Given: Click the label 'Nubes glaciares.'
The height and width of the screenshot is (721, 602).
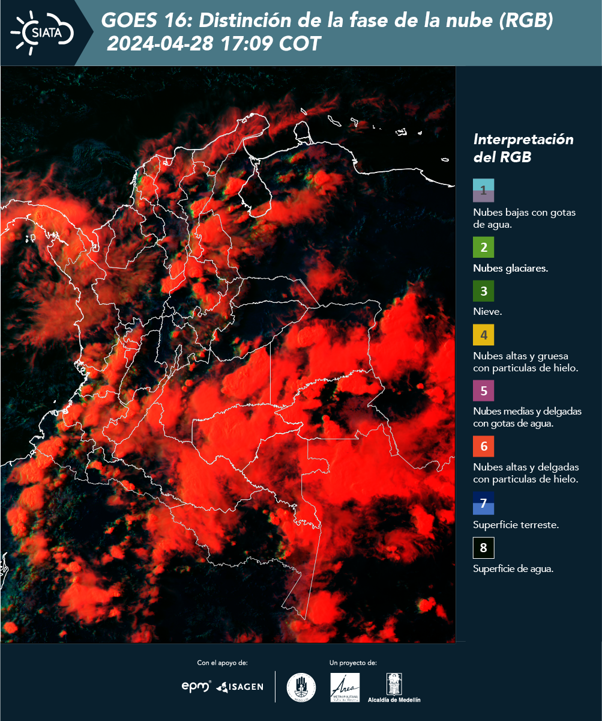Looking at the screenshot, I should tap(511, 269).
